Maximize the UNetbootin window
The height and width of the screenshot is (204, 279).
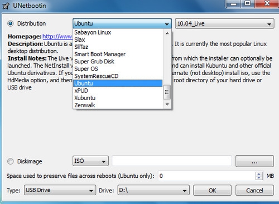click(248, 4)
